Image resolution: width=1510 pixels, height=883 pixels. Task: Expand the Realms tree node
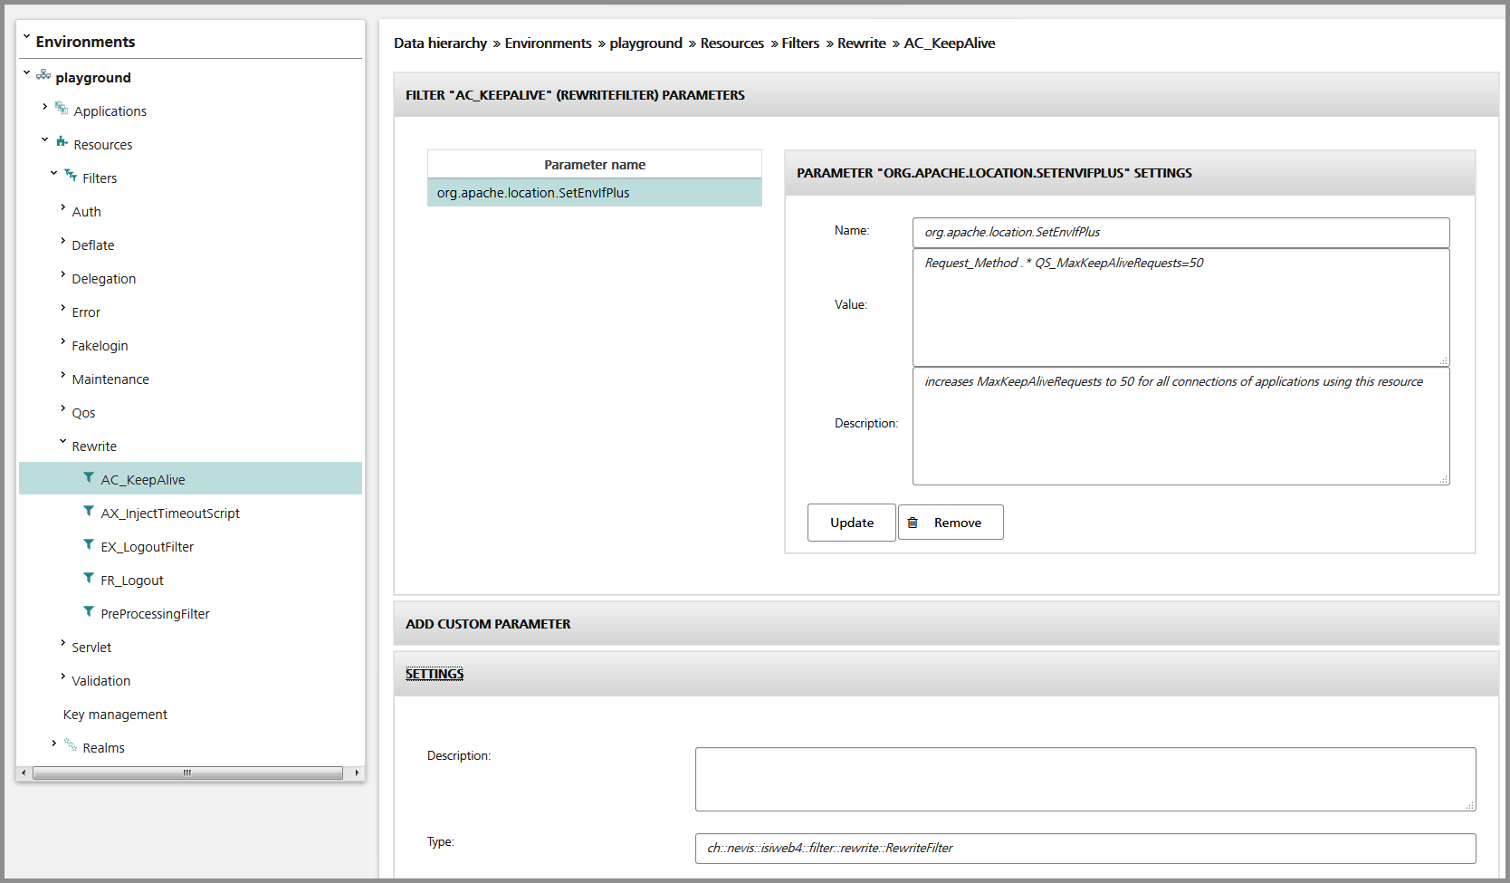pyautogui.click(x=53, y=744)
